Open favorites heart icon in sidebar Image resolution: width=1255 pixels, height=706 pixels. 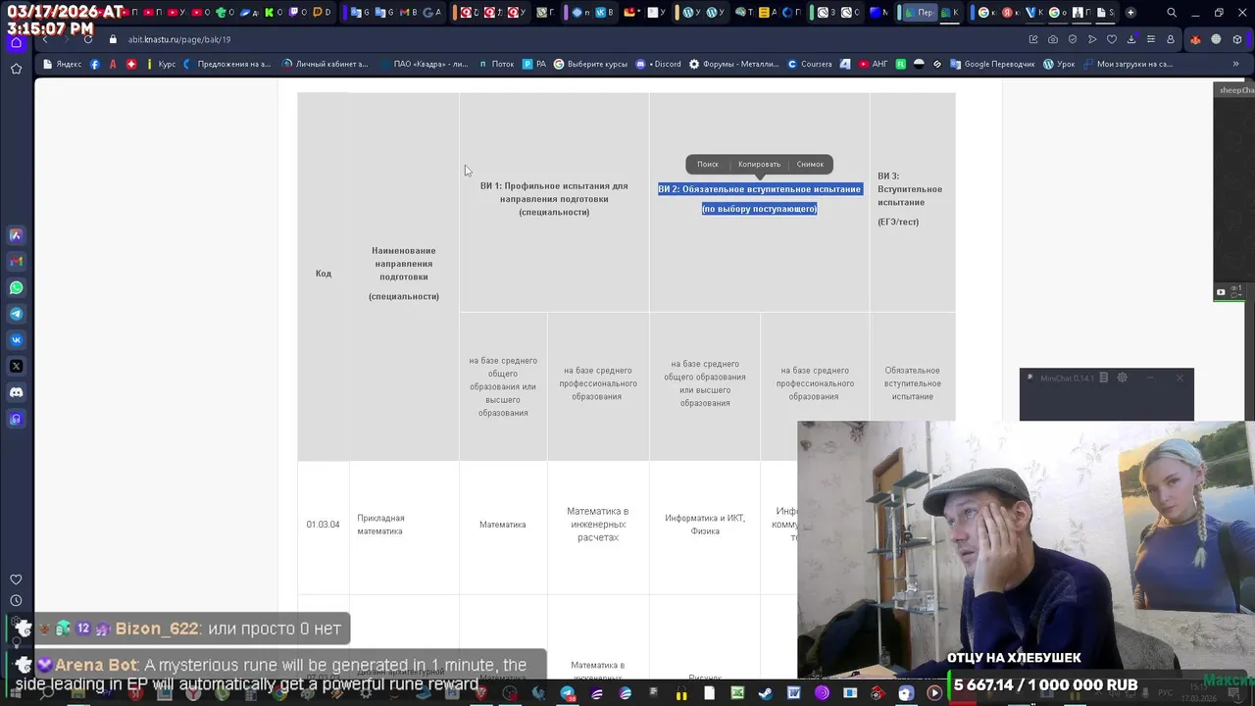coord(16,580)
